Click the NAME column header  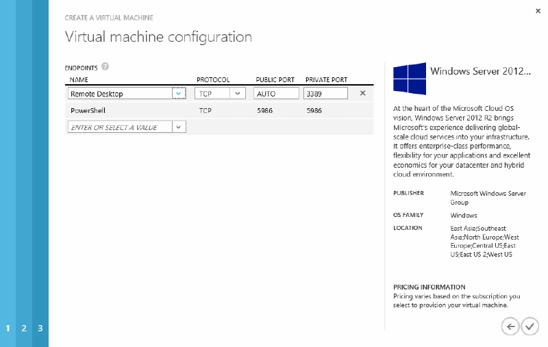[x=79, y=79]
